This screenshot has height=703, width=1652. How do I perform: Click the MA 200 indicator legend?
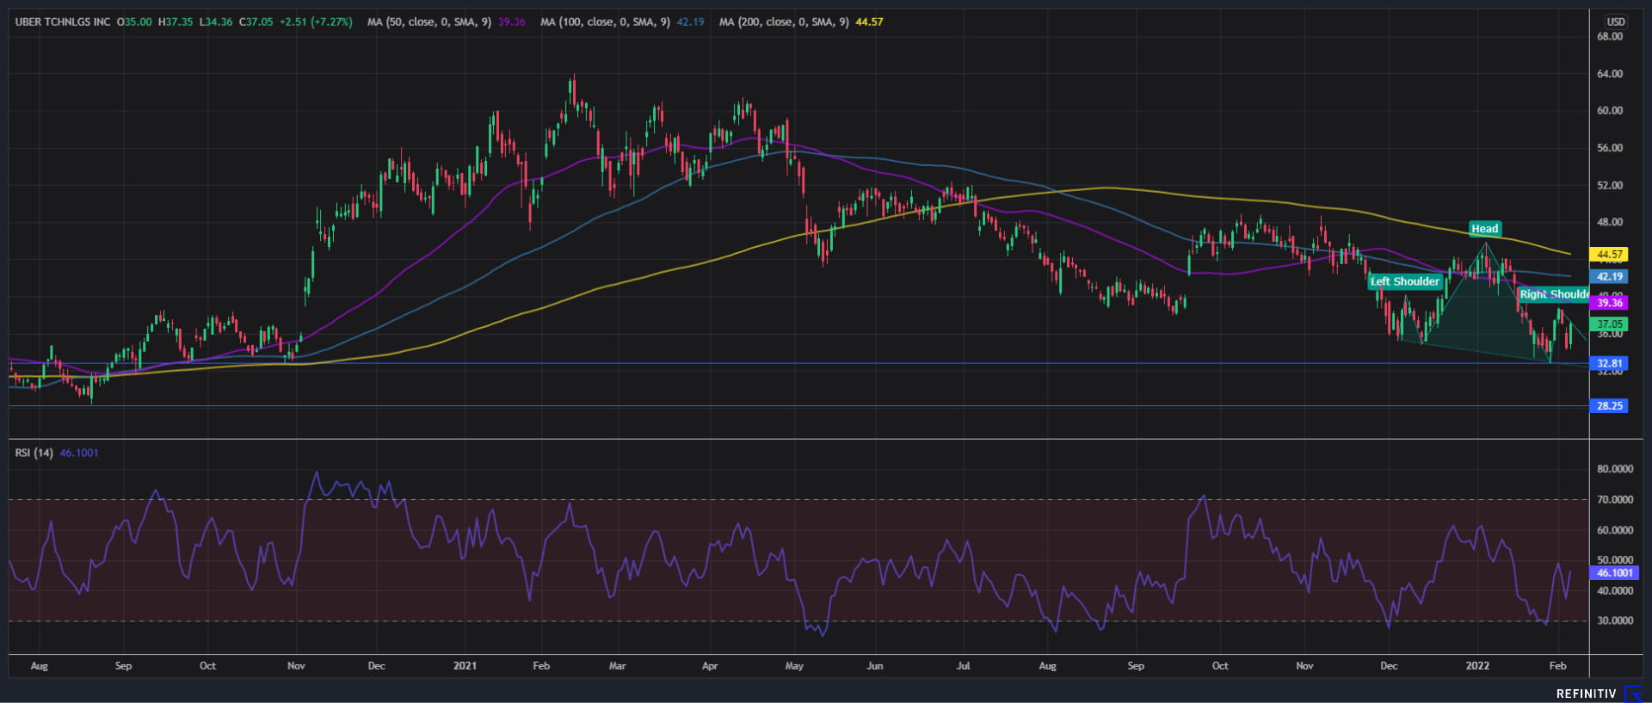(783, 22)
